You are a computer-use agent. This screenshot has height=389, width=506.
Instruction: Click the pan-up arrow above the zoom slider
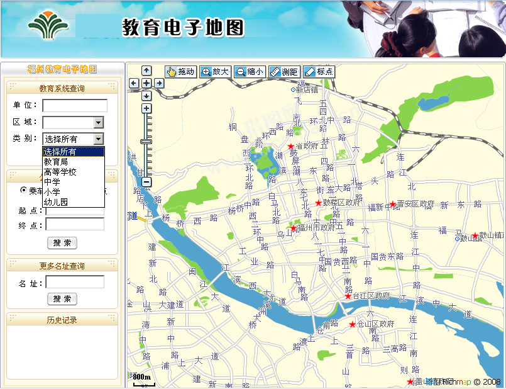(x=146, y=70)
